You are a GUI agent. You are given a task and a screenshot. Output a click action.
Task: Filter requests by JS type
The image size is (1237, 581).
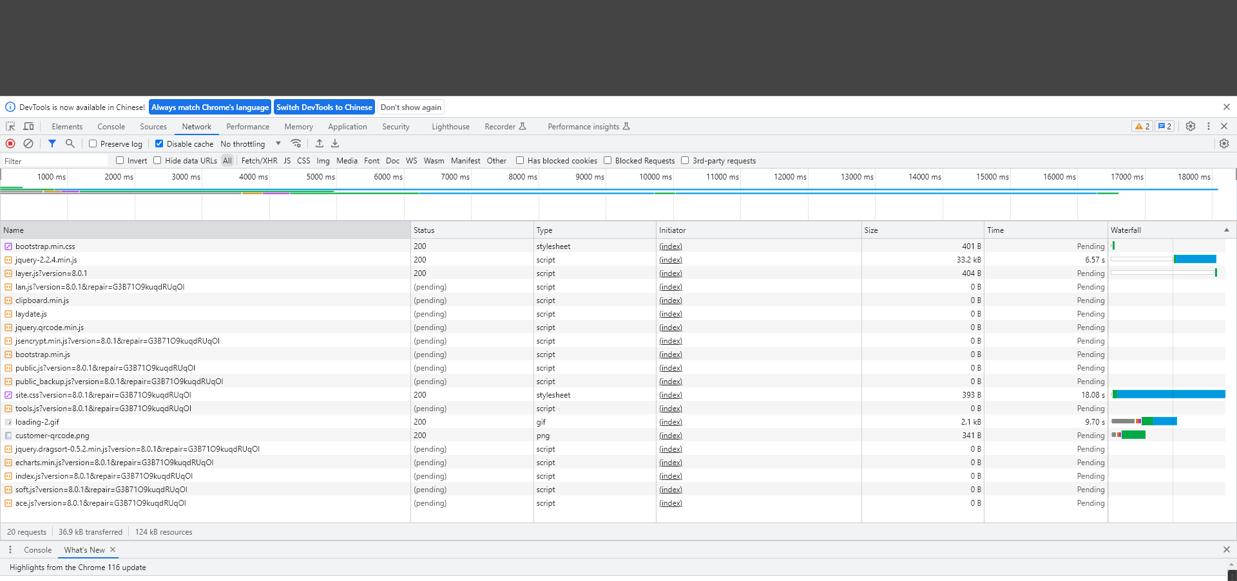click(x=287, y=161)
